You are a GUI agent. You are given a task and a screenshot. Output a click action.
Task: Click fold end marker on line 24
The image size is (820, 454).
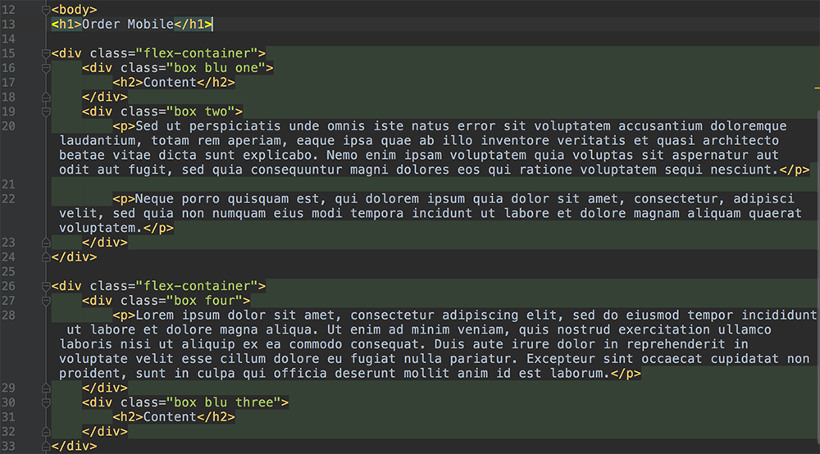pyautogui.click(x=46, y=257)
